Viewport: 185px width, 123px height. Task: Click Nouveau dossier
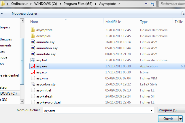pos(24,13)
